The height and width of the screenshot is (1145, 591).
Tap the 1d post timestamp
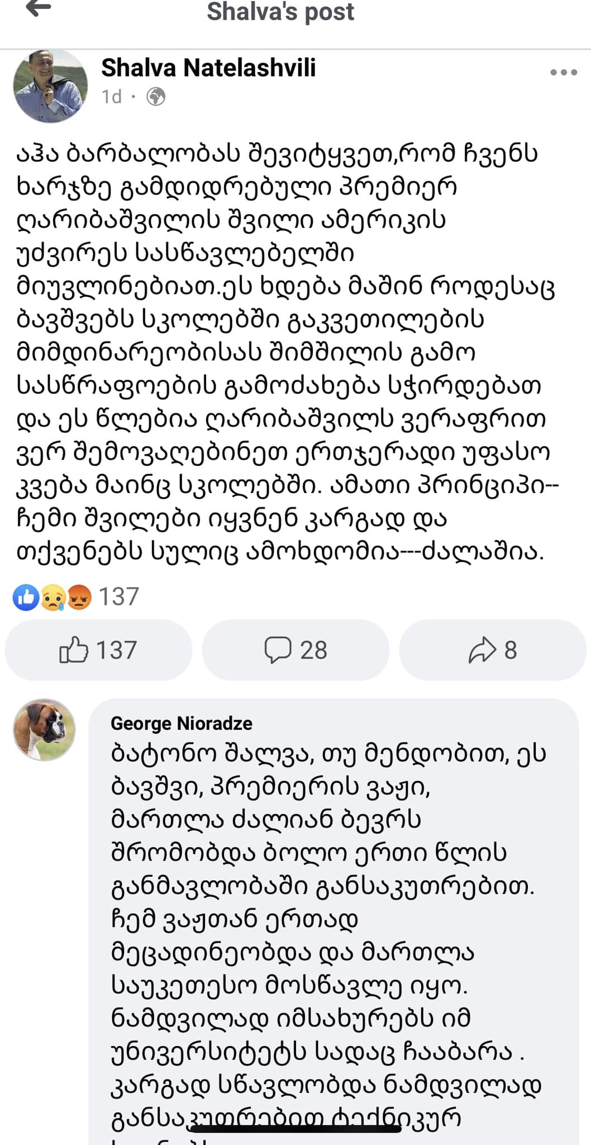(x=112, y=97)
